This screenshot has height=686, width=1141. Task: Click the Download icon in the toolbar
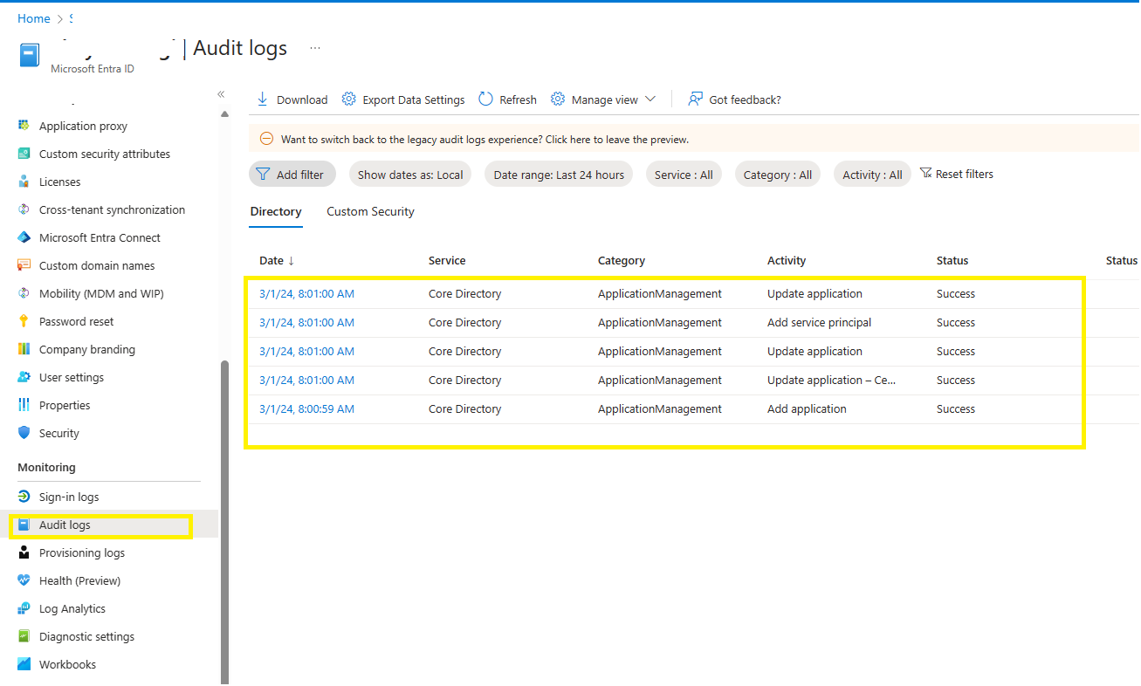(262, 99)
